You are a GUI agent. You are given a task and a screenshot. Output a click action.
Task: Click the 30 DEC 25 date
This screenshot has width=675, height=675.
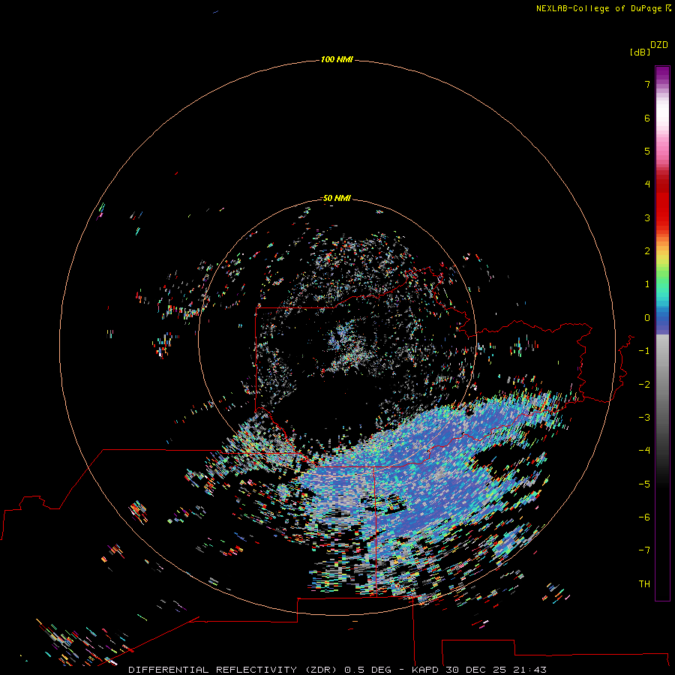[x=475, y=670]
